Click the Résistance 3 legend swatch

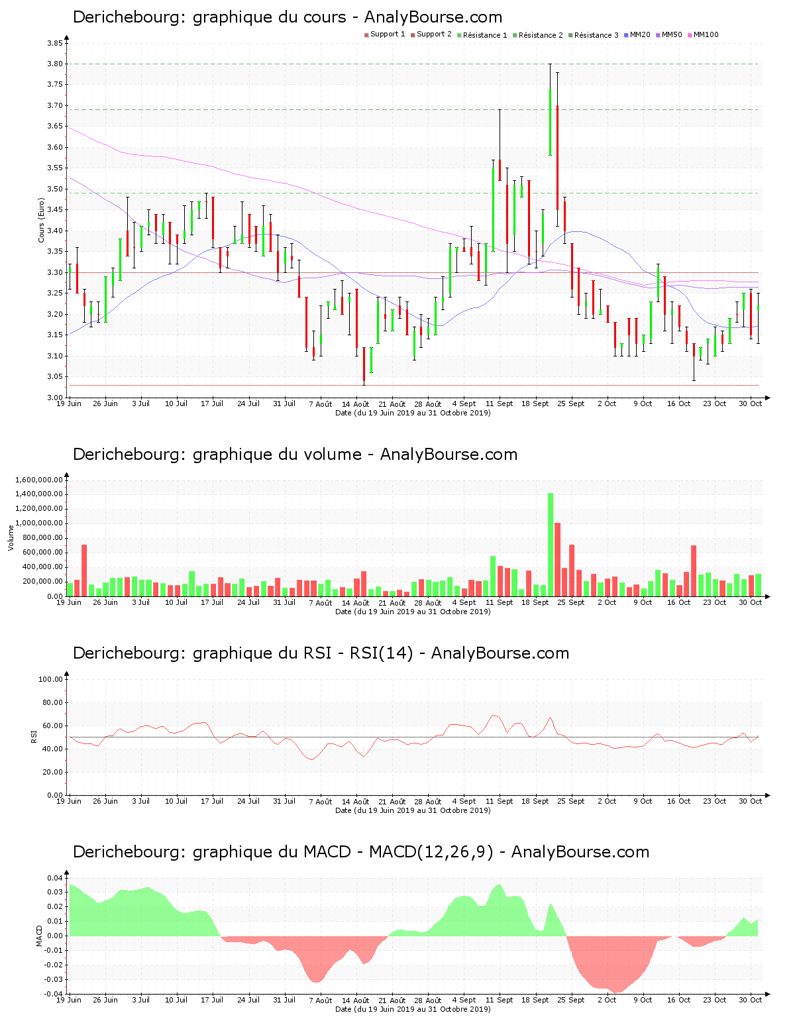[x=570, y=35]
